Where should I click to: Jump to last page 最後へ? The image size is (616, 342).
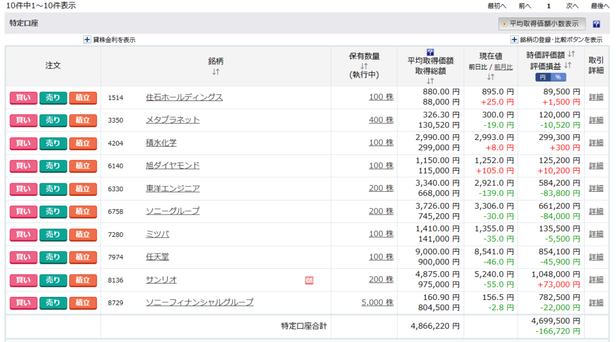600,5
